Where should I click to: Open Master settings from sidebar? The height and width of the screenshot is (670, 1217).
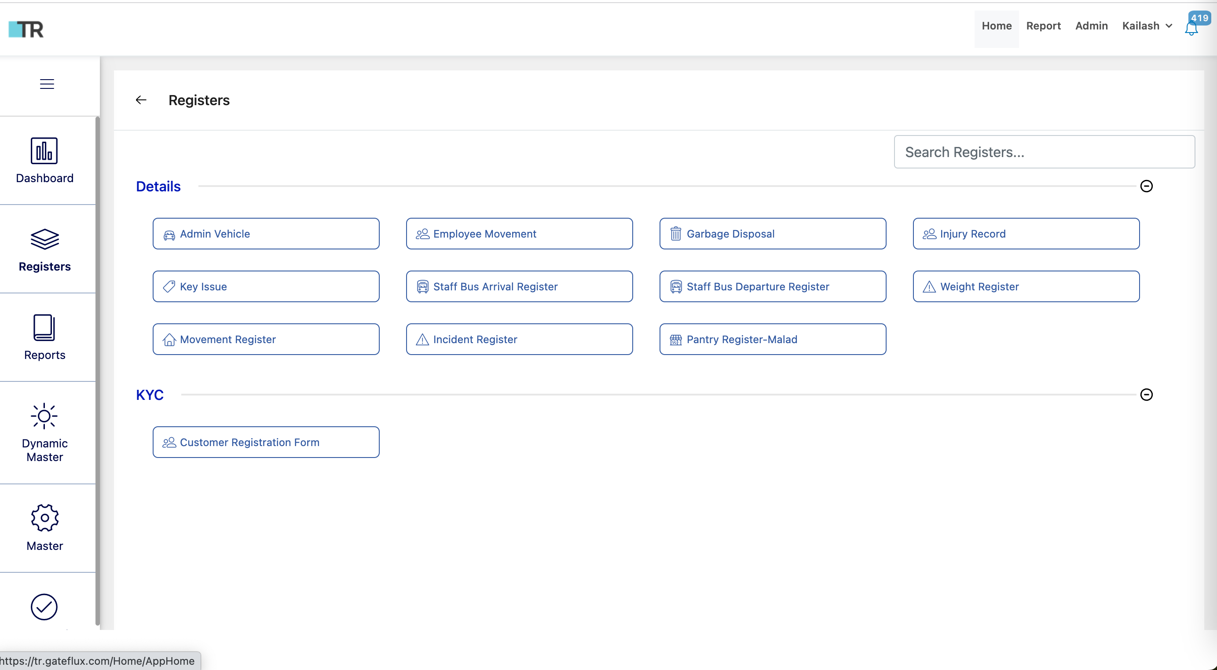(44, 527)
